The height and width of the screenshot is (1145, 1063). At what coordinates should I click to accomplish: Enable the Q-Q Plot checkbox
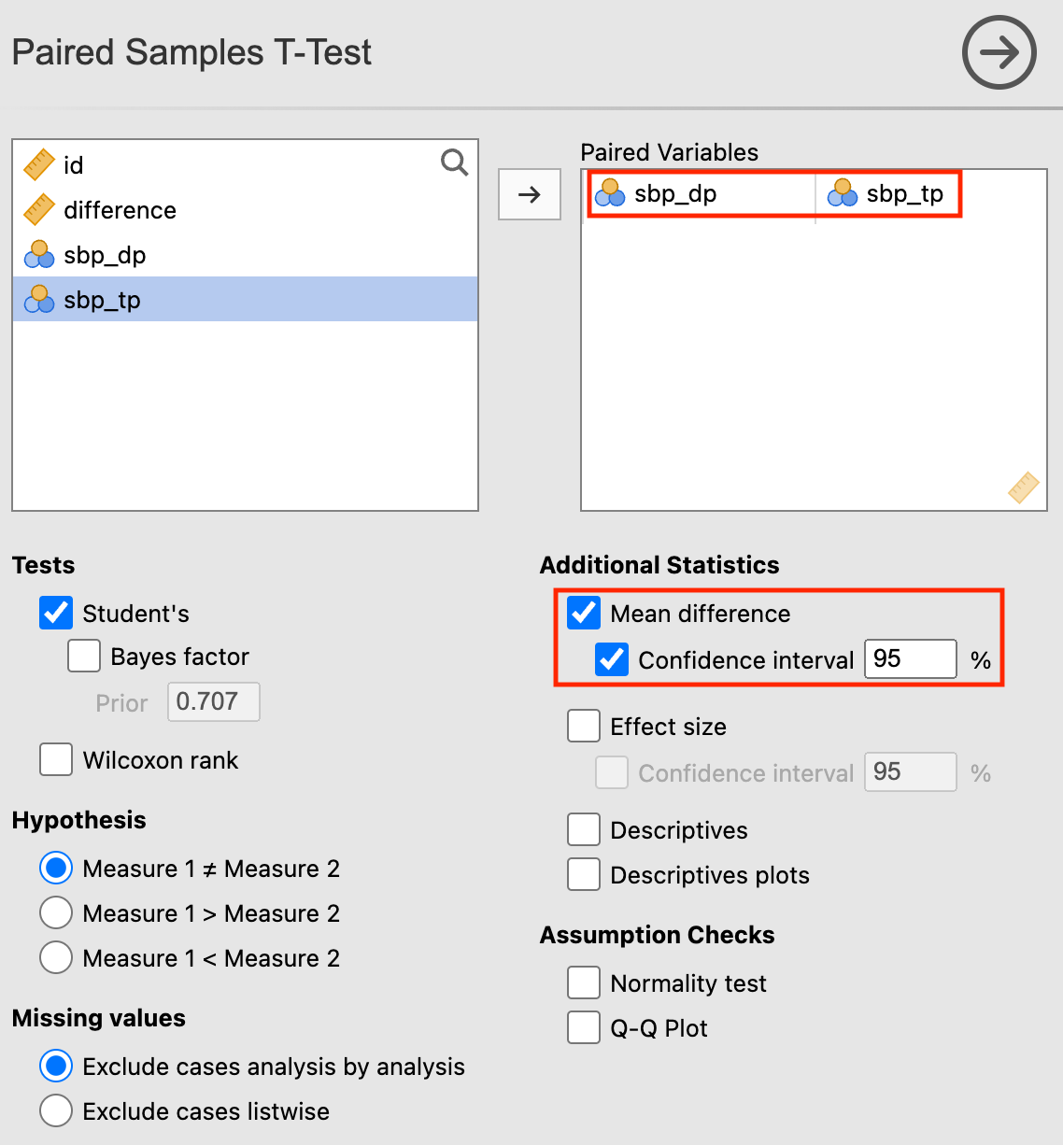coord(585,1028)
